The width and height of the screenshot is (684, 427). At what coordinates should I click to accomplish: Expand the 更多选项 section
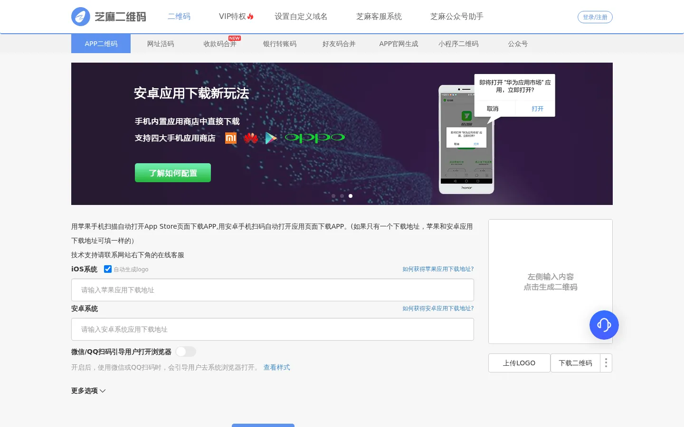point(88,390)
